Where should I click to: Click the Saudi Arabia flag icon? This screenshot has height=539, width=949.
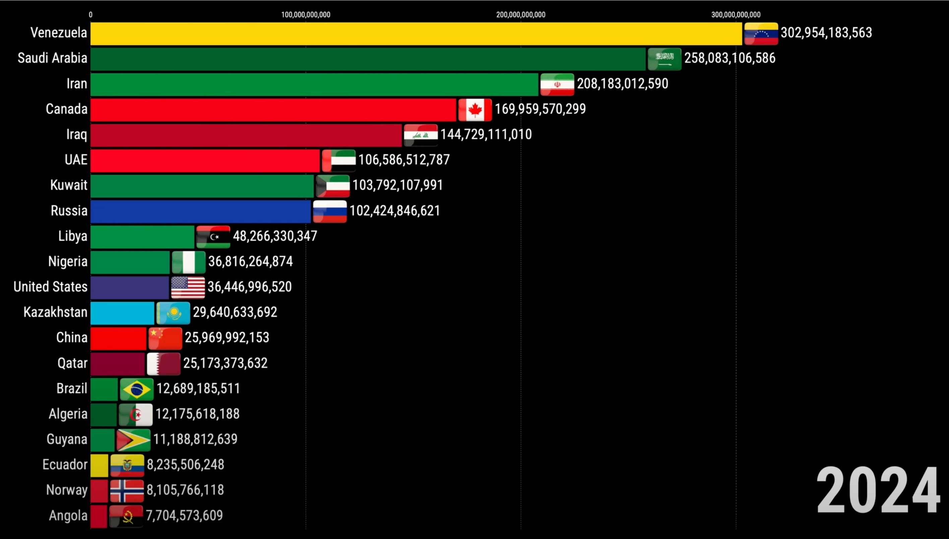(x=664, y=59)
